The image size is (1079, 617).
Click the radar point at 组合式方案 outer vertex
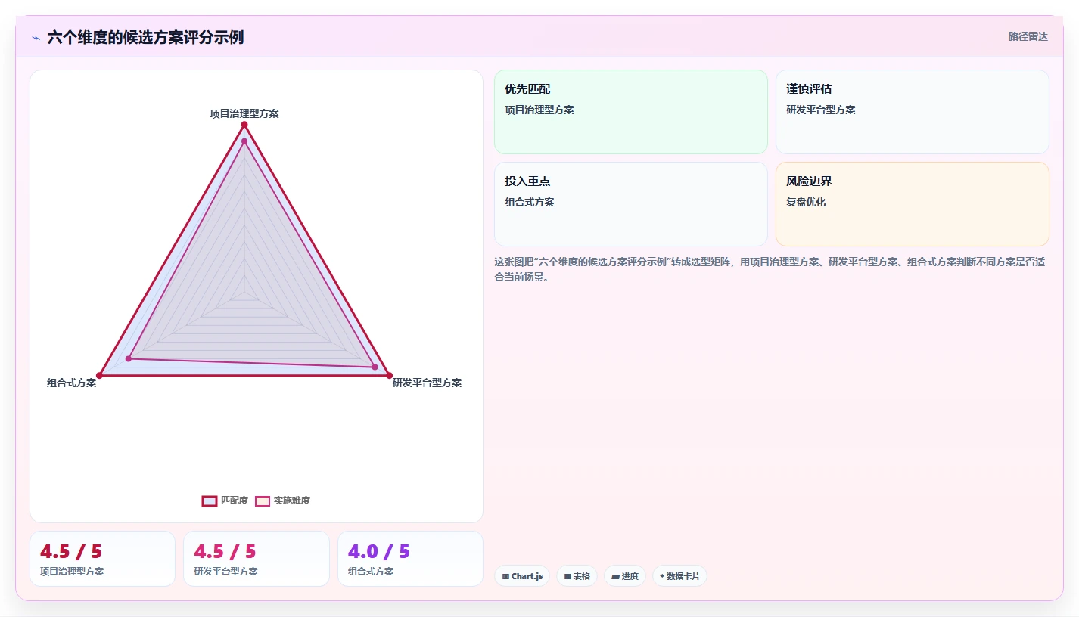tap(99, 376)
